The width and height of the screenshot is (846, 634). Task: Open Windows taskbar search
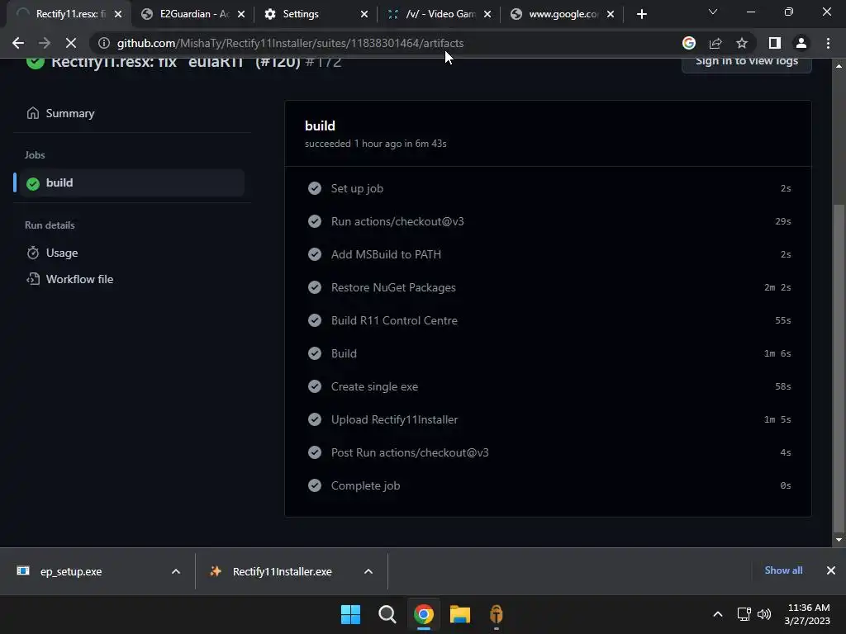point(387,614)
